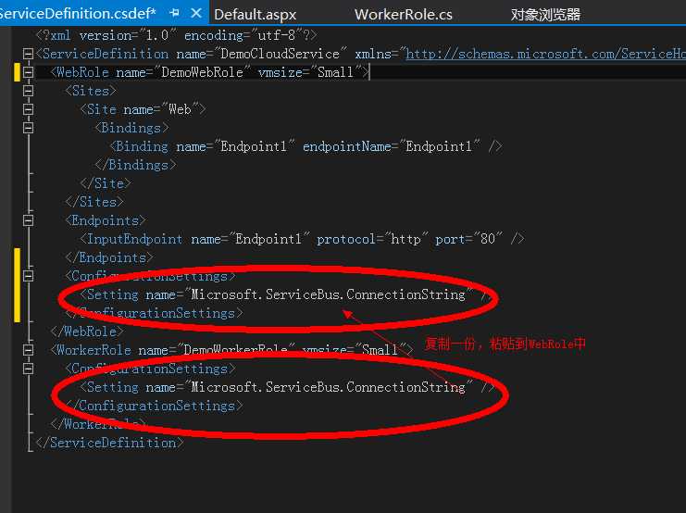
Task: Close the ServiceDefinition.csdef tab
Action: coord(196,13)
